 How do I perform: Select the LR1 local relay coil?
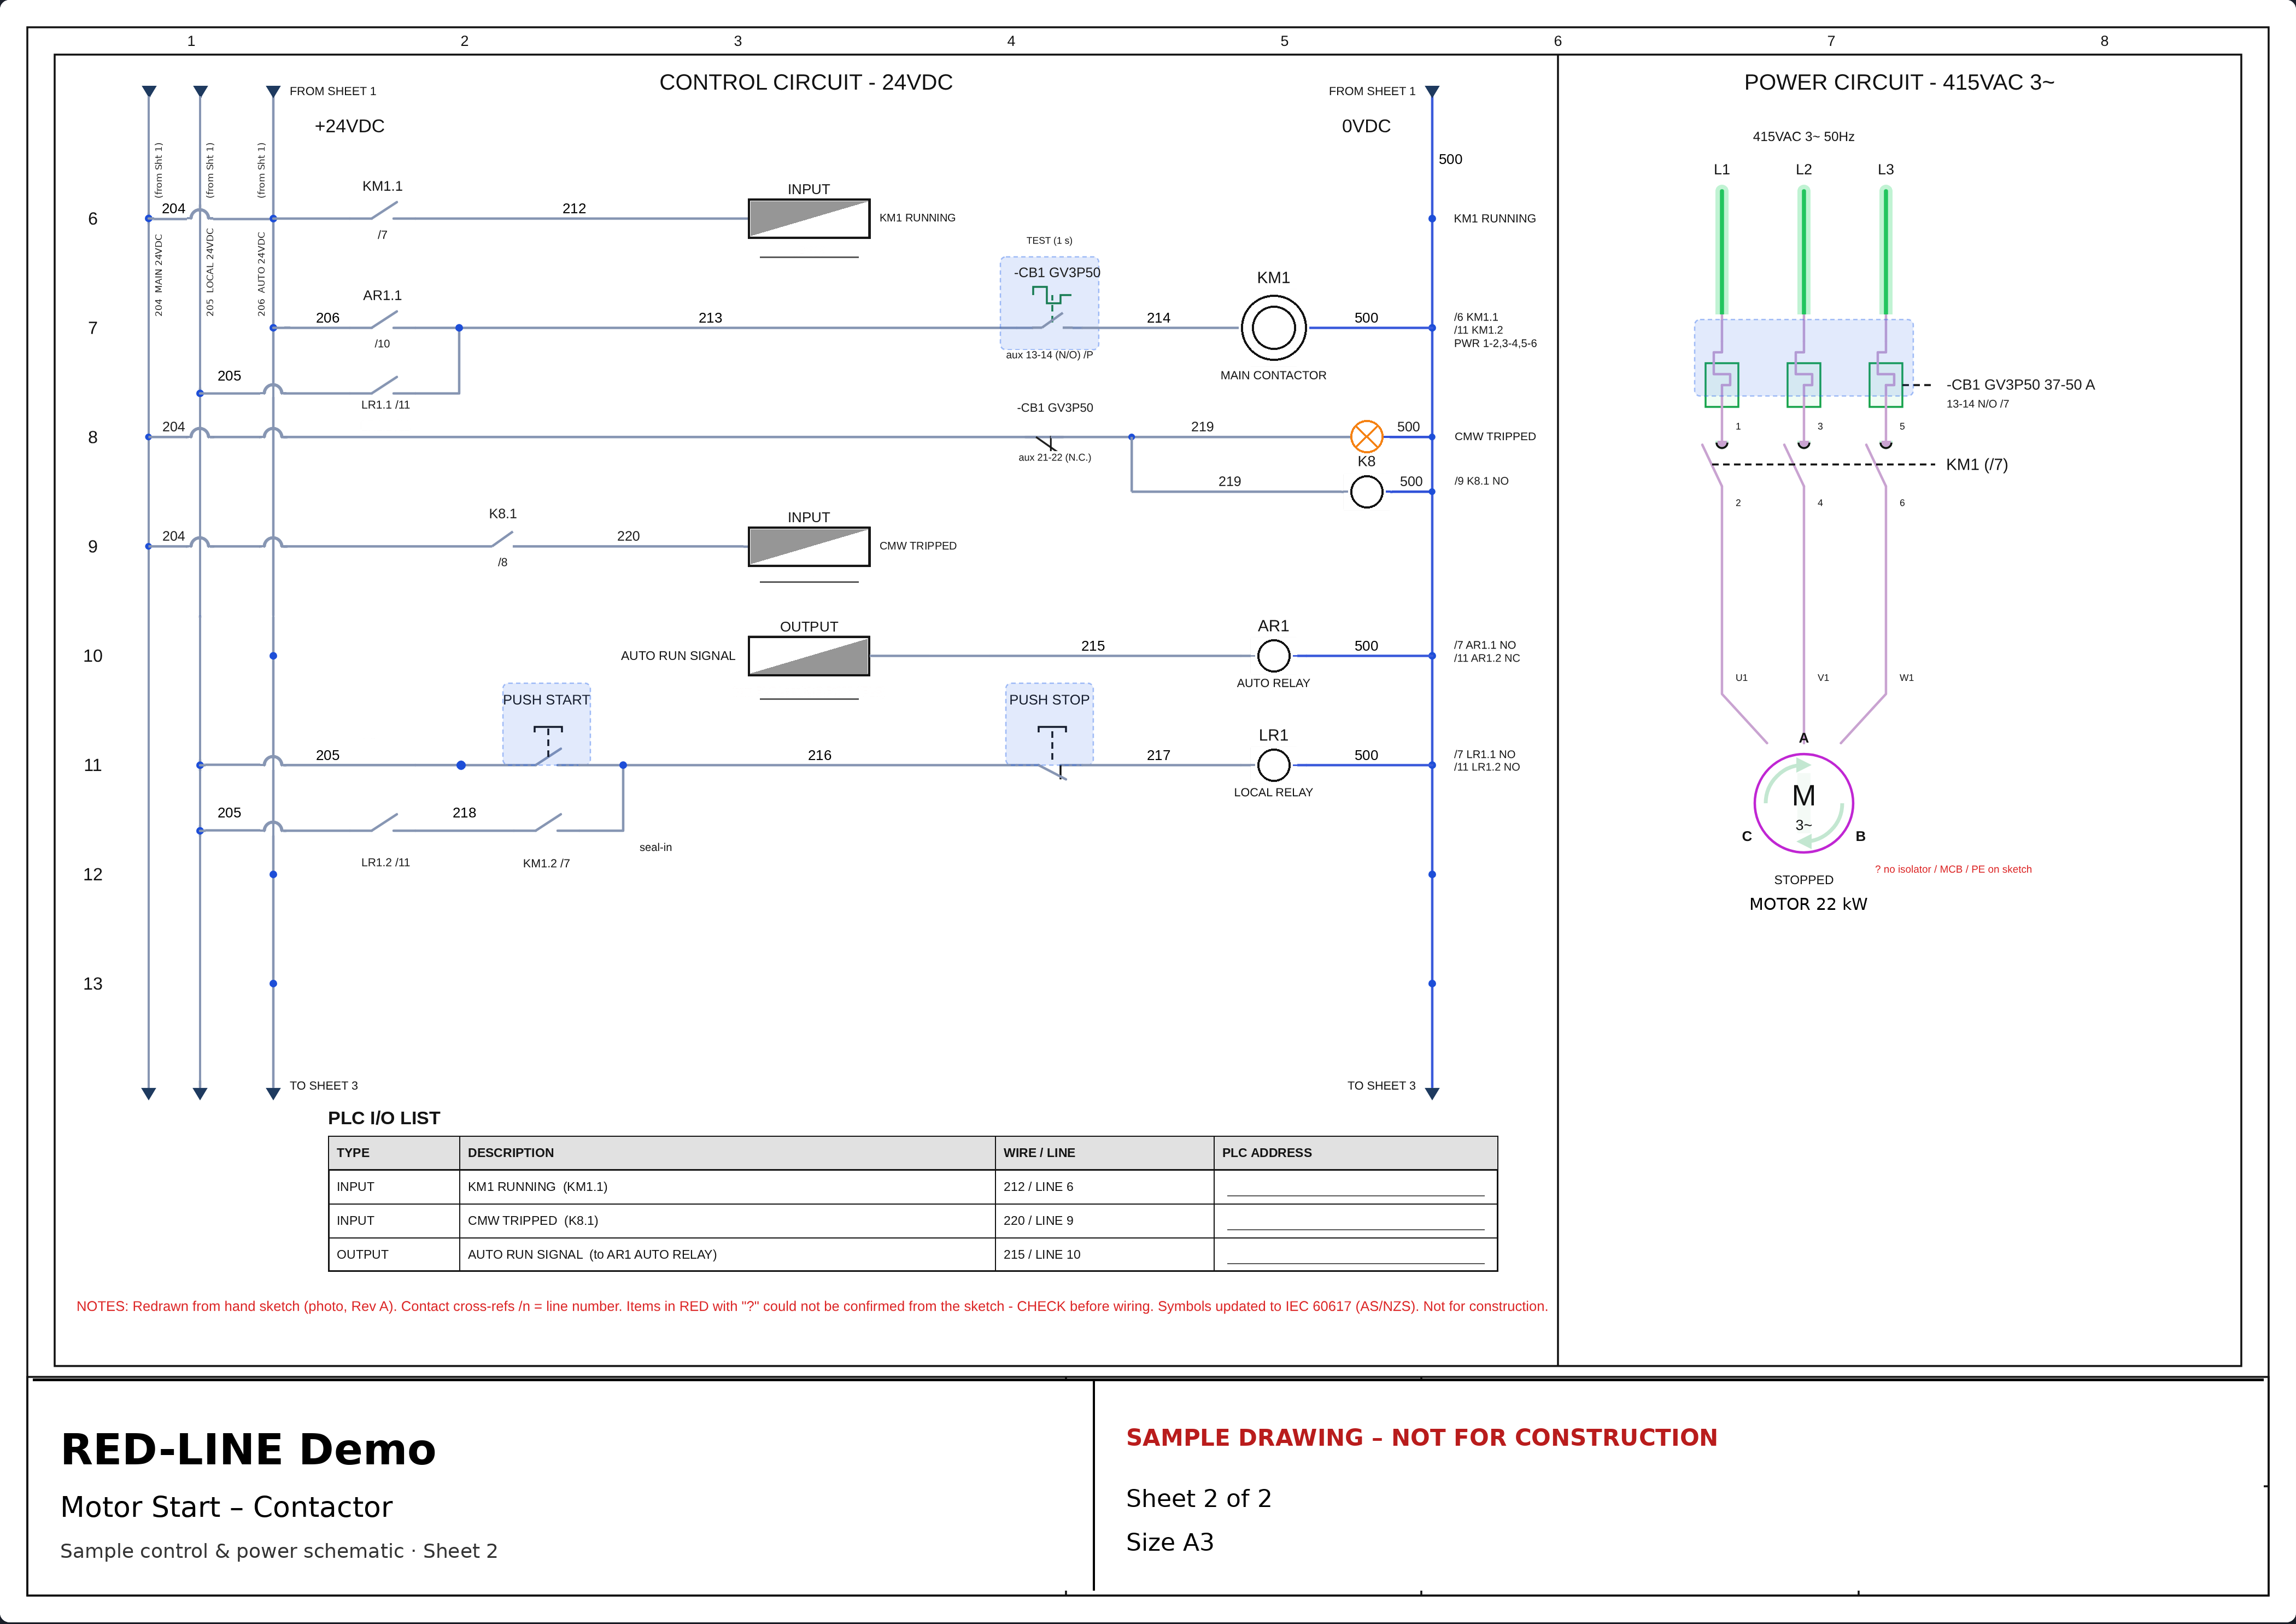(1273, 765)
